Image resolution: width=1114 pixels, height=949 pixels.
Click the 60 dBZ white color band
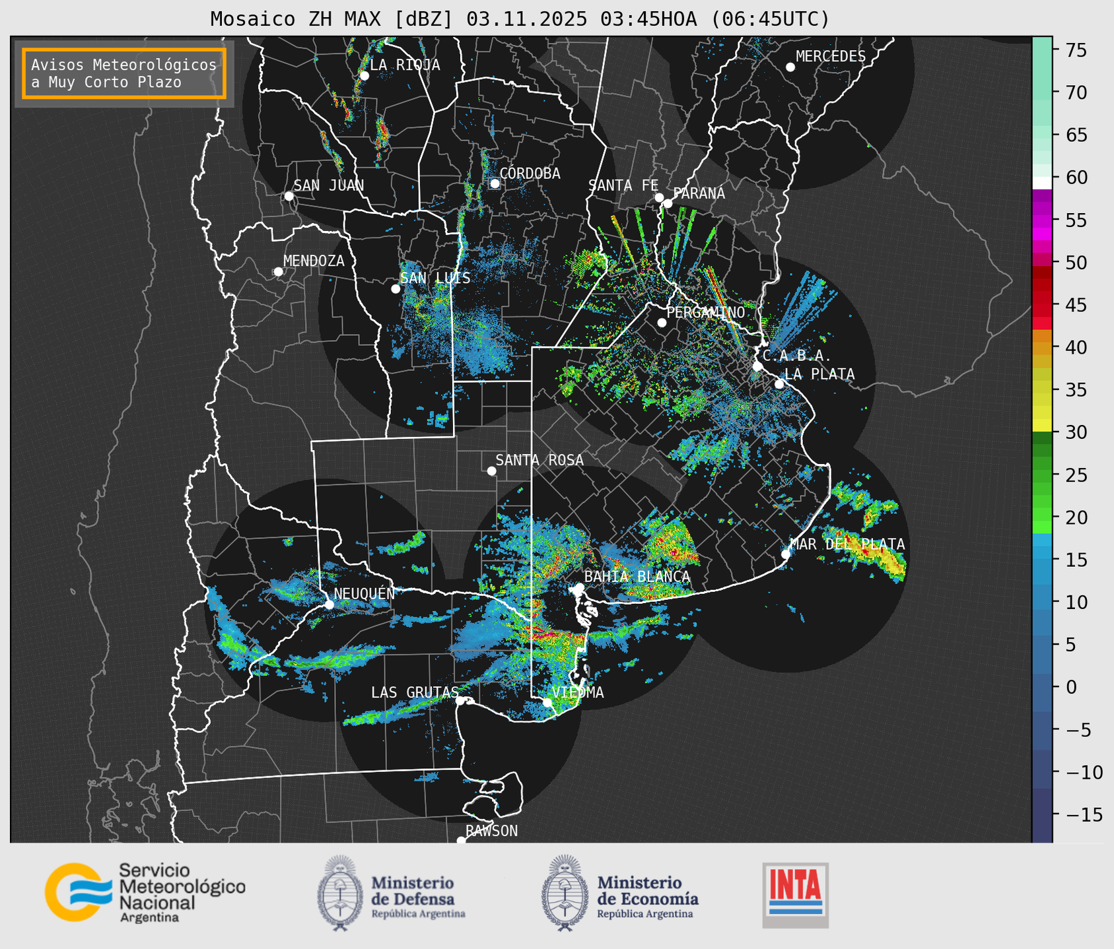1042,183
